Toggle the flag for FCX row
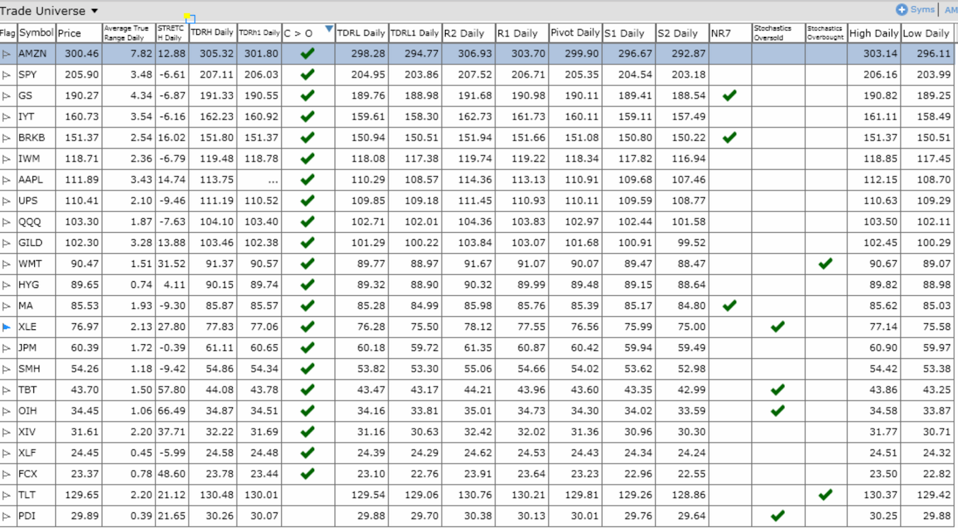Screen dimensions: 958x528 7,474
